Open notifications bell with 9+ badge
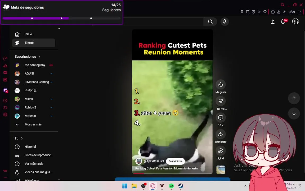Image resolution: width=305 pixels, height=191 pixels. (x=283, y=22)
